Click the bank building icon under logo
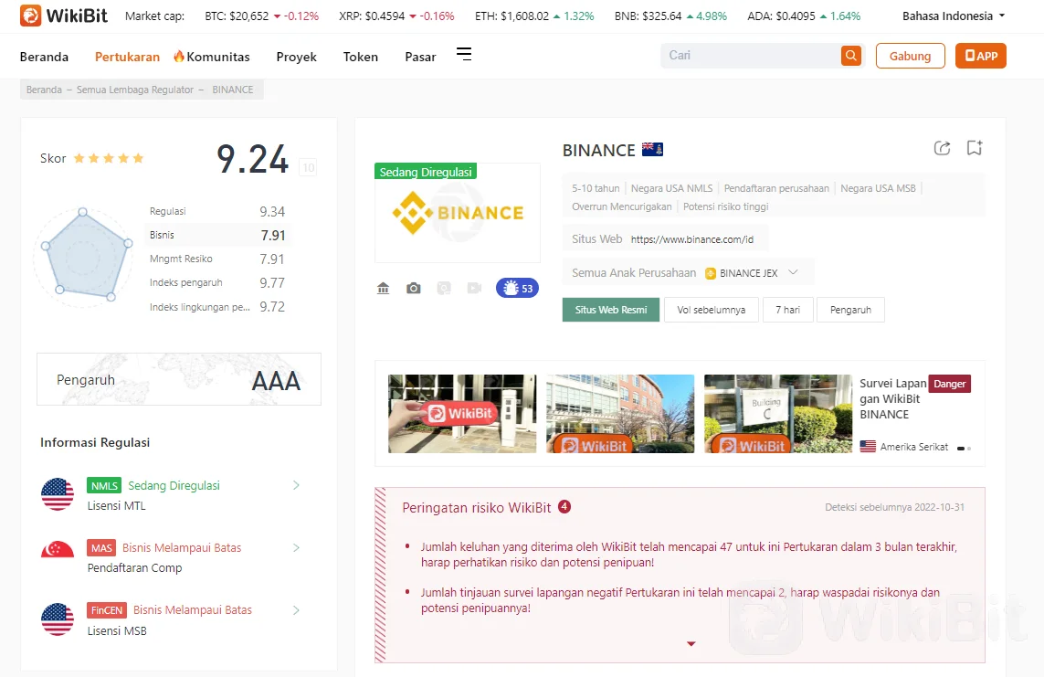1044x677 pixels. pos(383,288)
